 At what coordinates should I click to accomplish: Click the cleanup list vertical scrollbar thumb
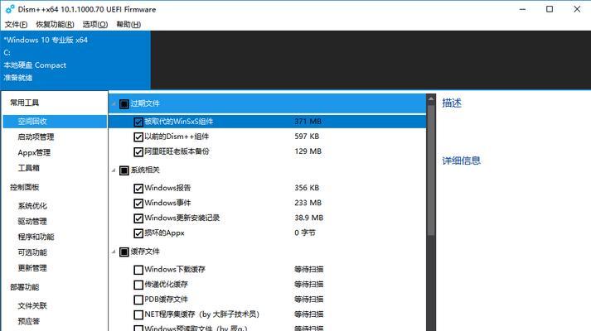[x=431, y=170]
